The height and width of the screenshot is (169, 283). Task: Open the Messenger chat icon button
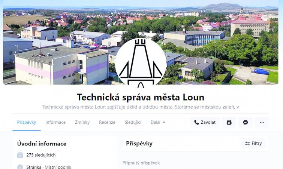(245, 122)
